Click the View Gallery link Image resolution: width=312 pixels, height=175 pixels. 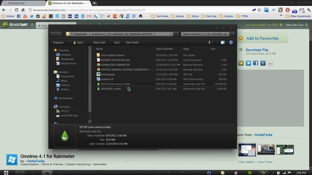pos(247,162)
